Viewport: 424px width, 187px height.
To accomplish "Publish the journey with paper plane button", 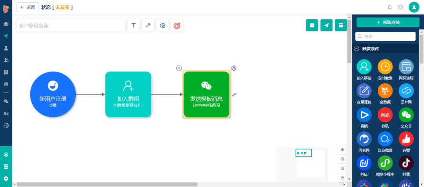I will tap(326, 25).
